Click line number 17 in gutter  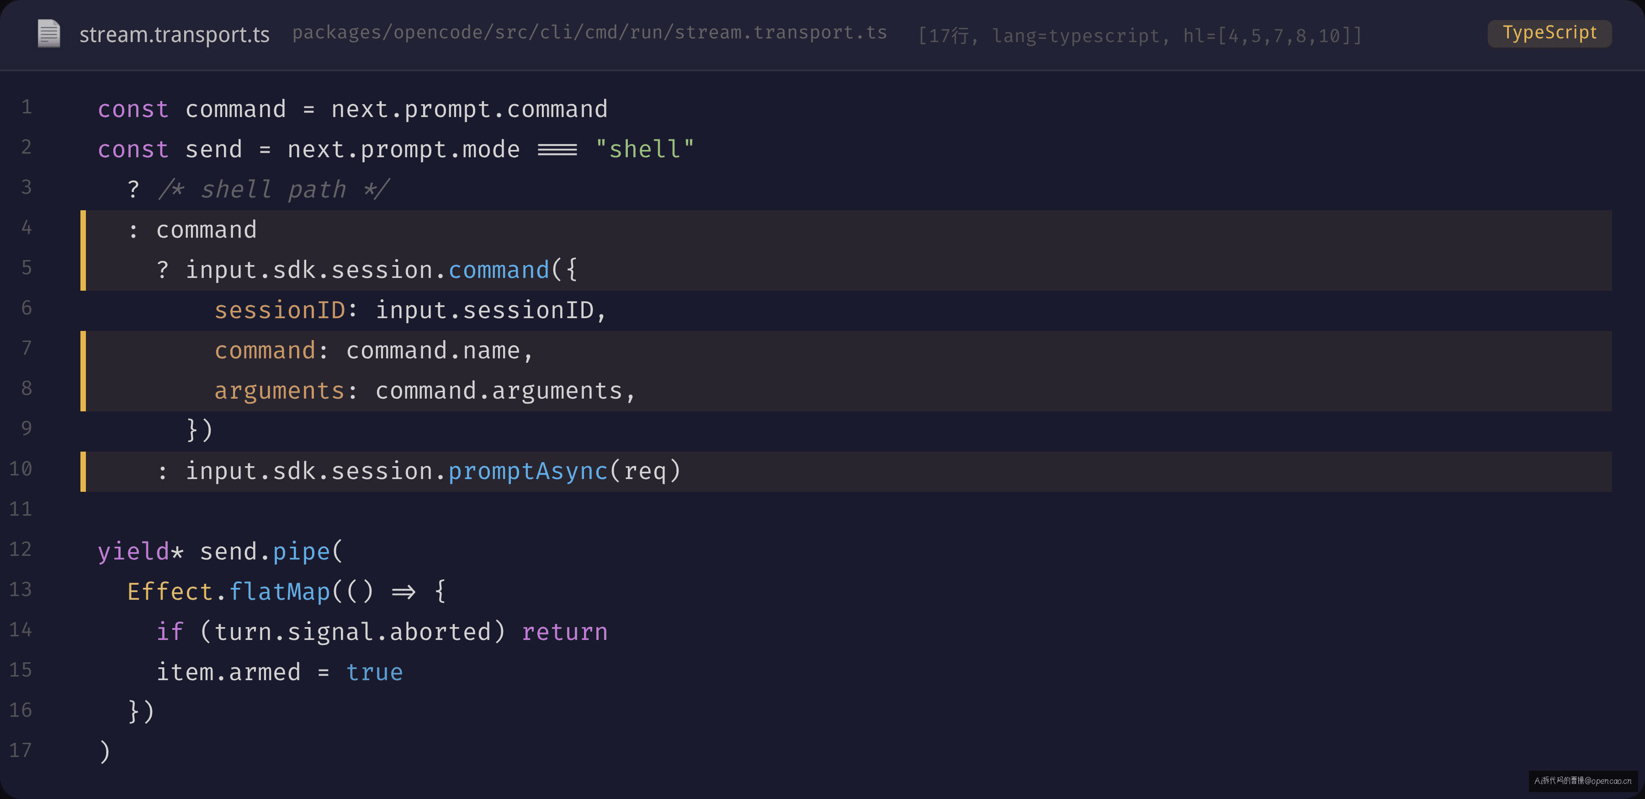(x=21, y=750)
